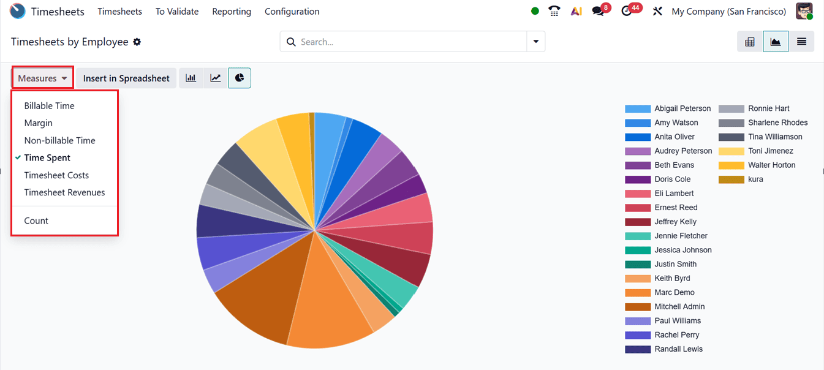Image resolution: width=824 pixels, height=370 pixels.
Task: Click kura legend label
Action: (x=755, y=179)
